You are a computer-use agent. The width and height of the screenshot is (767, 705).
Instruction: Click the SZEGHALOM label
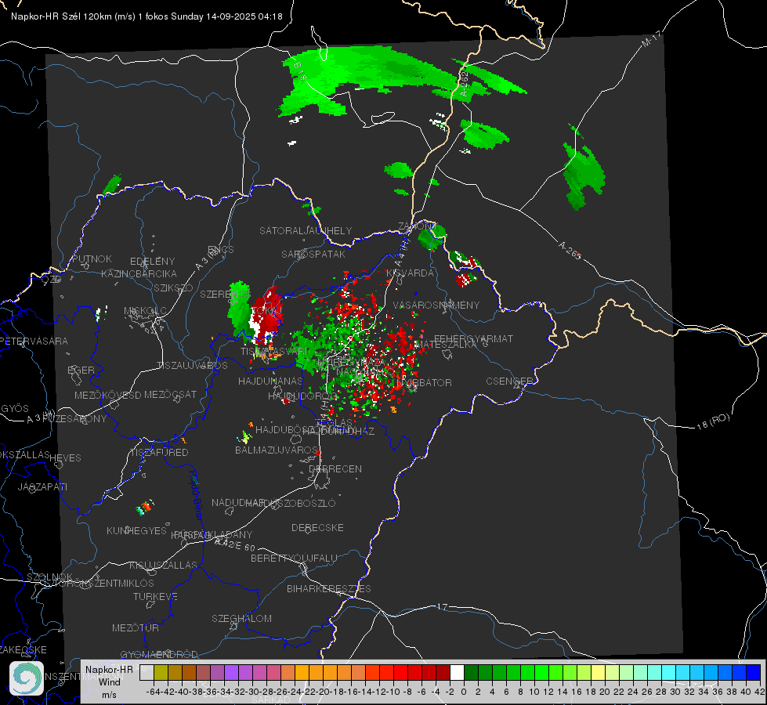[241, 618]
